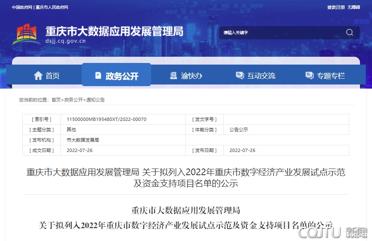Click the chat icon beside 互动交流
This screenshot has width=372, height=241.
coord(239,76)
